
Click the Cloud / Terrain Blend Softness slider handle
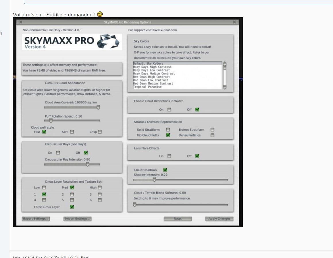point(135,205)
